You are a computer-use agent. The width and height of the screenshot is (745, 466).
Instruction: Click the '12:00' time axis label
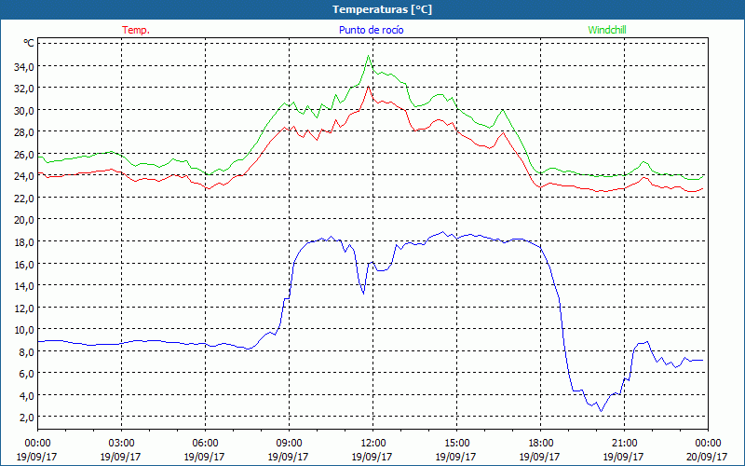(x=372, y=444)
